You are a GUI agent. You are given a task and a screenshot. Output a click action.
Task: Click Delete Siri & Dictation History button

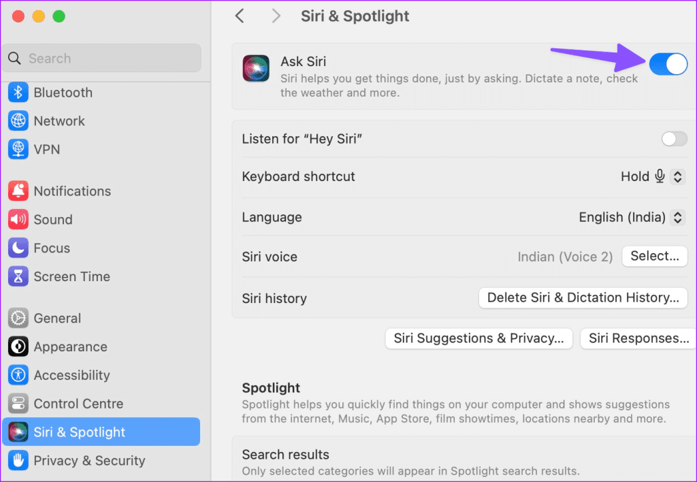[x=583, y=298]
